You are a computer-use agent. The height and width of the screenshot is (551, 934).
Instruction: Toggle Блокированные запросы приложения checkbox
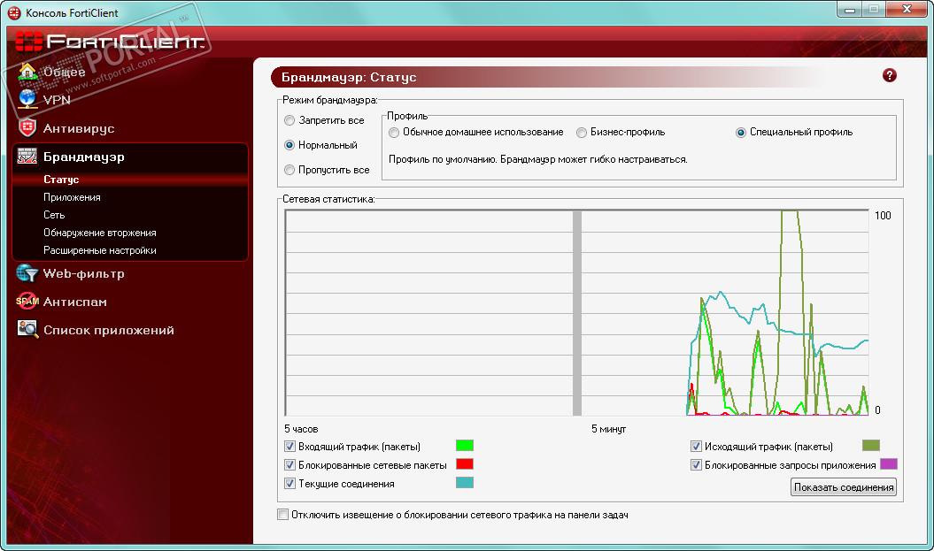click(x=696, y=464)
